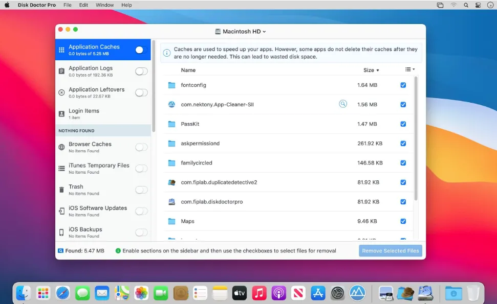
Task: Click the 9.46 KB size value
Action: click(367, 221)
